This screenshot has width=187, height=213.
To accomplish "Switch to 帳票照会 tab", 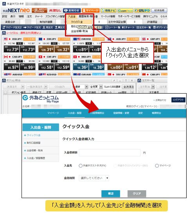I will (x=156, y=113).
